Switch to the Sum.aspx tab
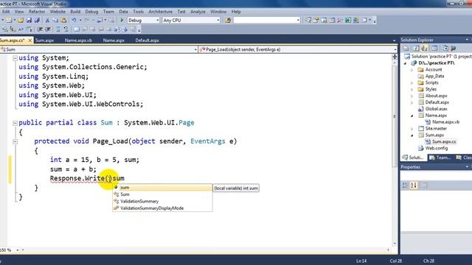472x265 pixels. pyautogui.click(x=44, y=40)
